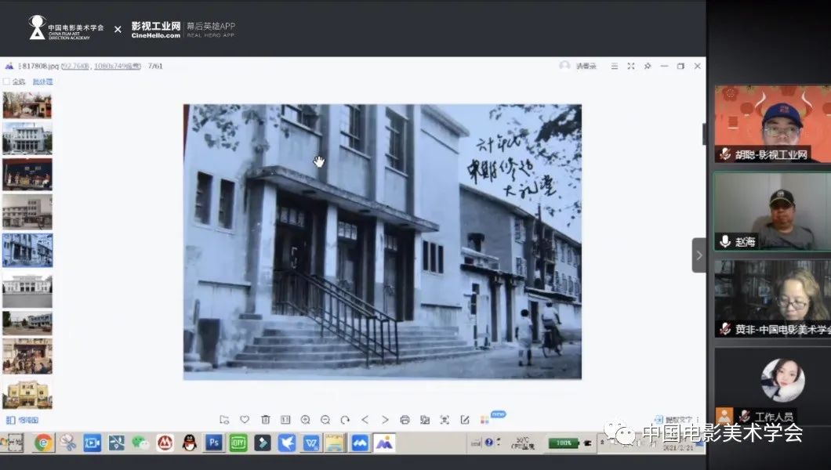Click the extract text button
The width and height of the screenshot is (831, 470).
tap(673, 421)
